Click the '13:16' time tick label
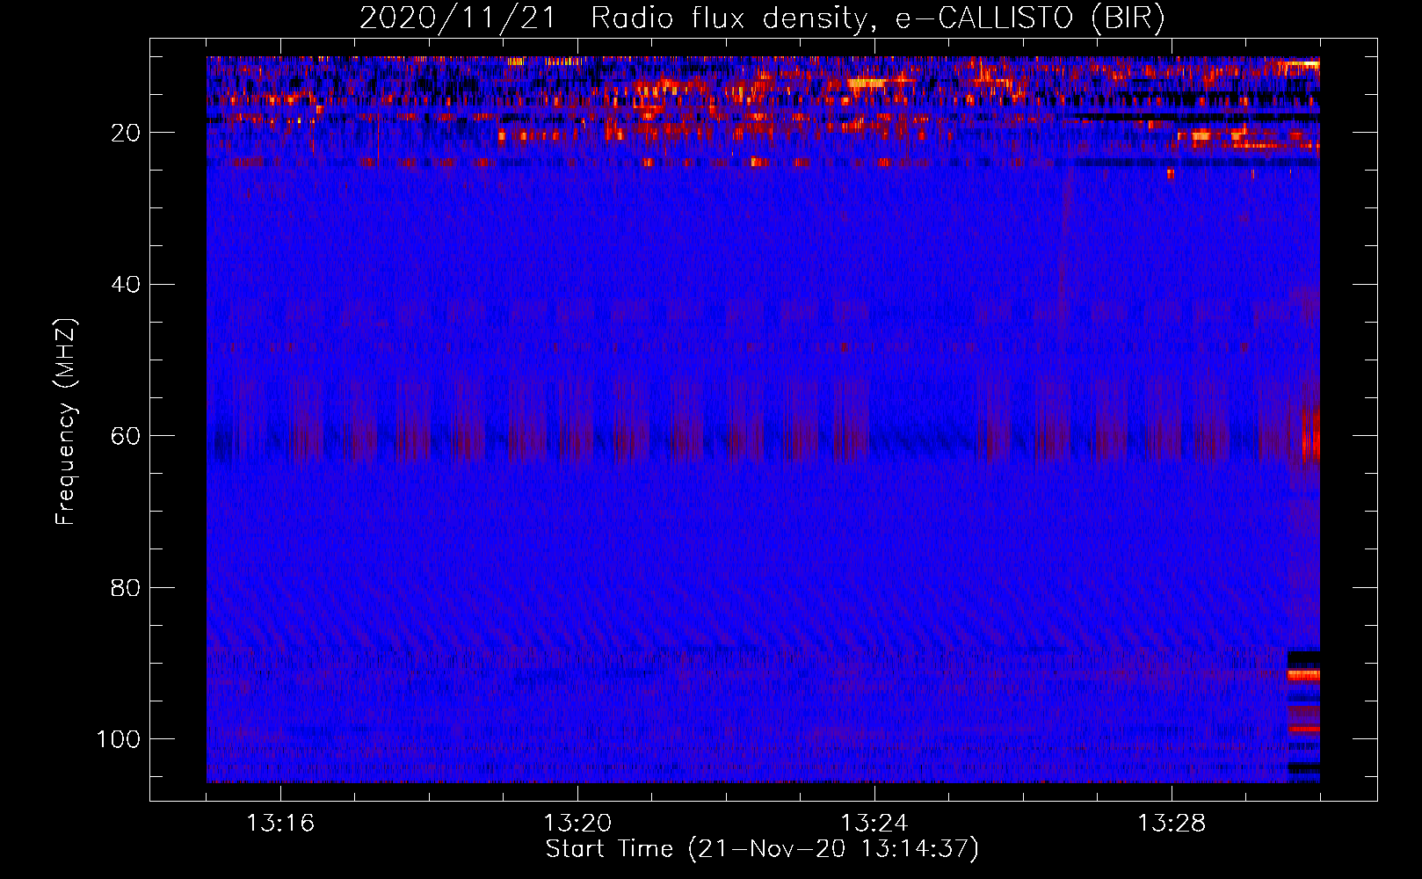 click(280, 824)
